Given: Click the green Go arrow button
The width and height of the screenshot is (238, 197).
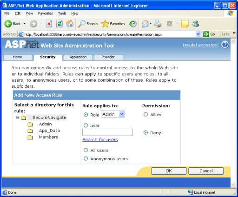Looking at the screenshot, I should [206, 34].
